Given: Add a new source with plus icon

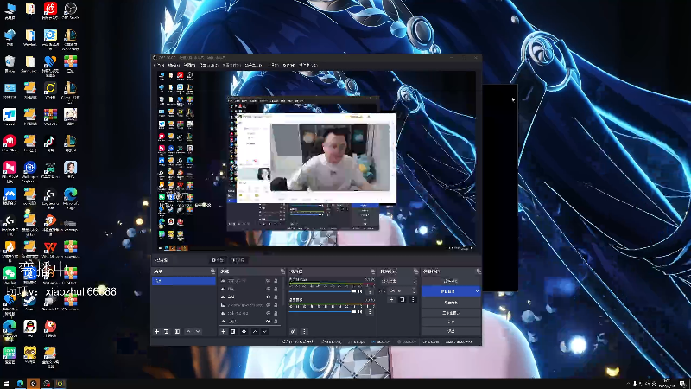Looking at the screenshot, I should click(x=224, y=331).
